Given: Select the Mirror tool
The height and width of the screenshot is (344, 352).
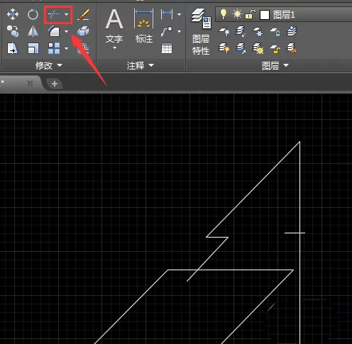Looking at the screenshot, I should pos(33,31).
